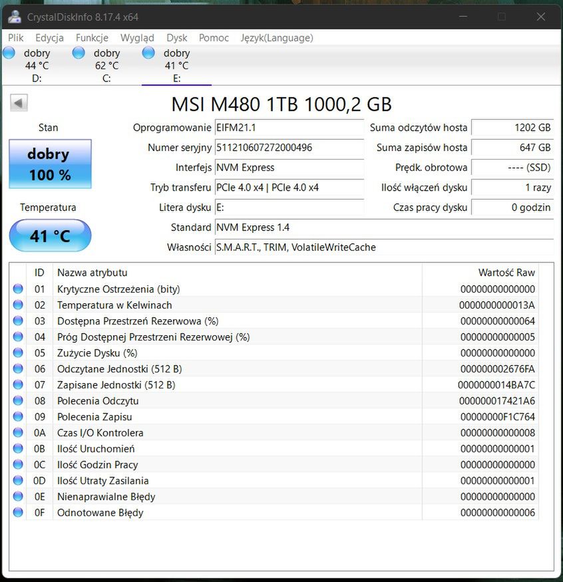Click the Własności field with S.M.A.R.T., TRIM
Screen dimensions: 563x582
click(384, 247)
